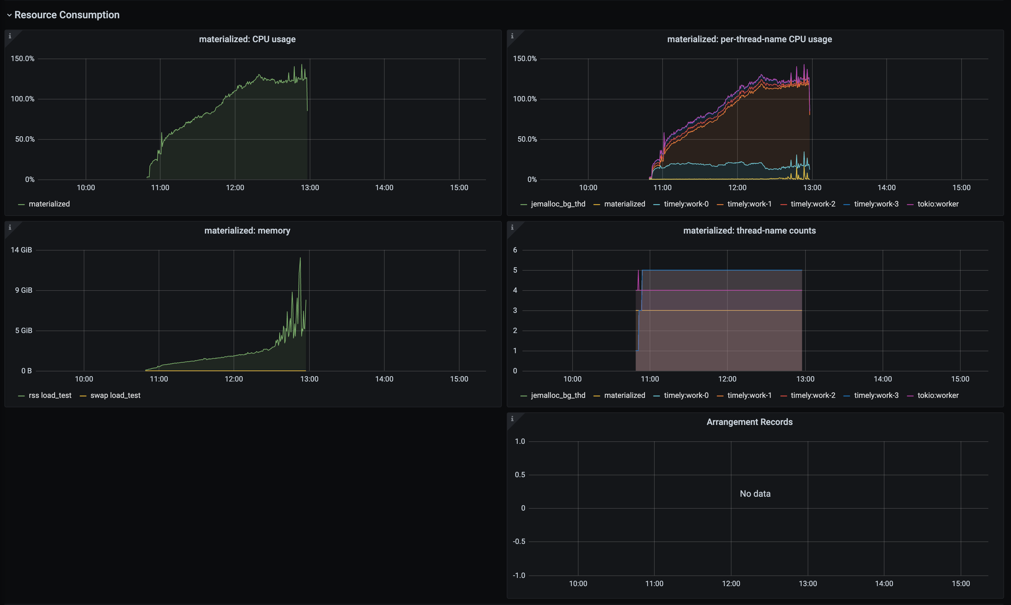Toggle rss load_test series in memory legend
This screenshot has height=605, width=1011.
(x=50, y=395)
